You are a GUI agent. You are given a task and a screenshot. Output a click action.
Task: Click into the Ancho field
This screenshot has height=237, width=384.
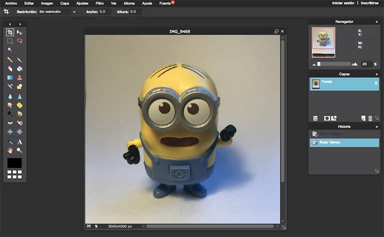click(105, 11)
